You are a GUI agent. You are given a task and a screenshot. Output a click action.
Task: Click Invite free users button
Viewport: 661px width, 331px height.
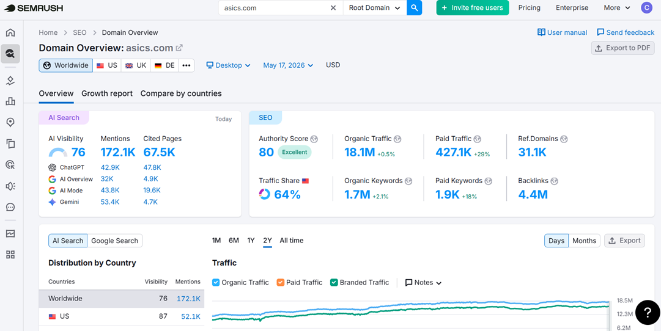click(473, 7)
